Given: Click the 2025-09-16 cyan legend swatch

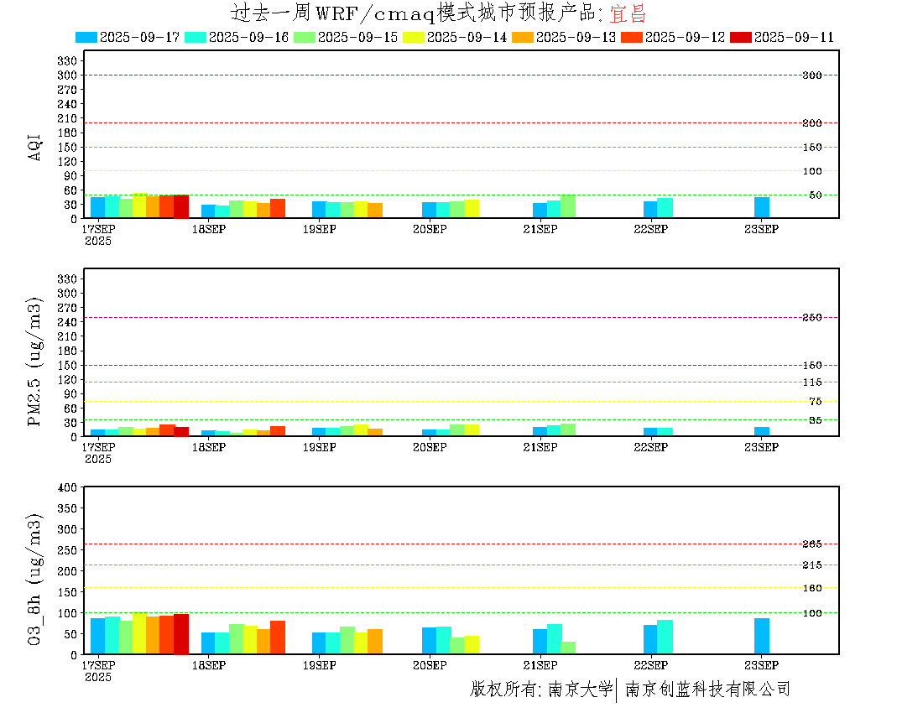Looking at the screenshot, I should click(x=196, y=37).
